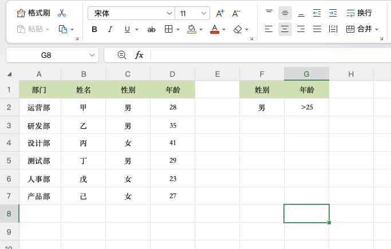Open the font settings dialog launcher
This screenshot has width=391, height=249.
click(252, 38)
